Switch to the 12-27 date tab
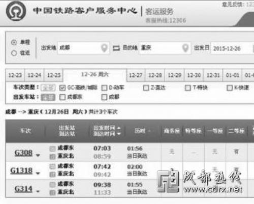The height and width of the screenshot is (204, 254). click(136, 75)
